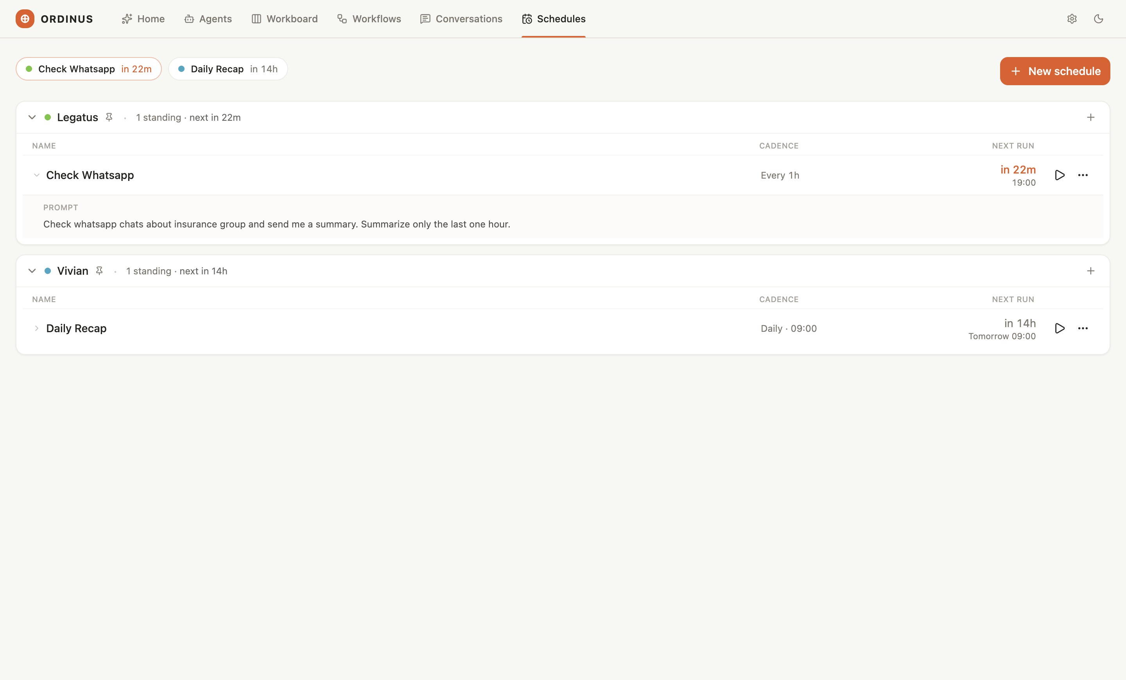Select the Check Whatsapp in 22m chip
The image size is (1126, 680).
[89, 69]
